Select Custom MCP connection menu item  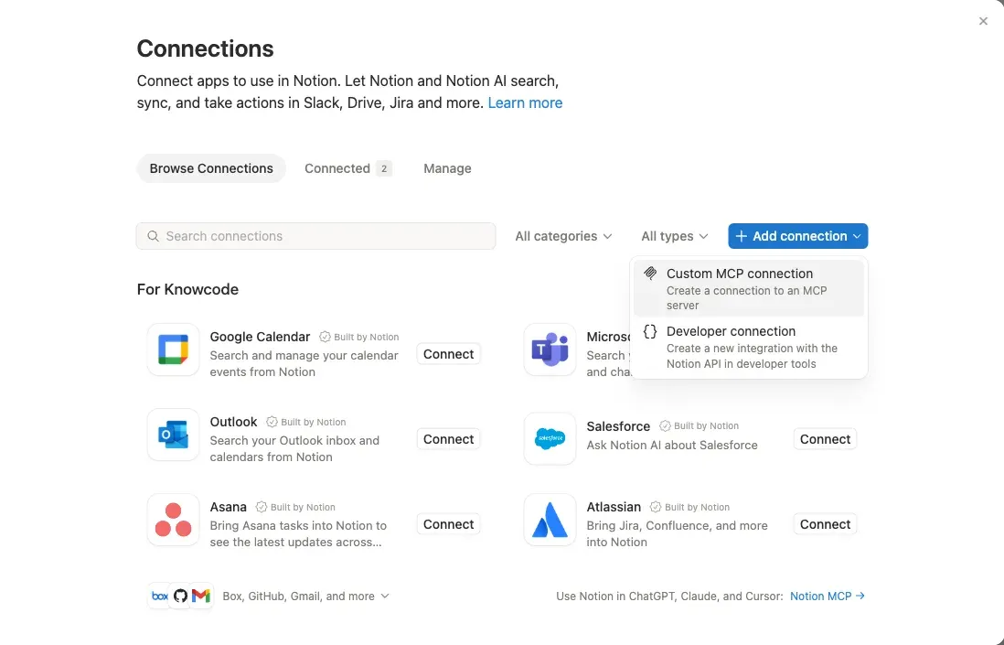click(749, 288)
